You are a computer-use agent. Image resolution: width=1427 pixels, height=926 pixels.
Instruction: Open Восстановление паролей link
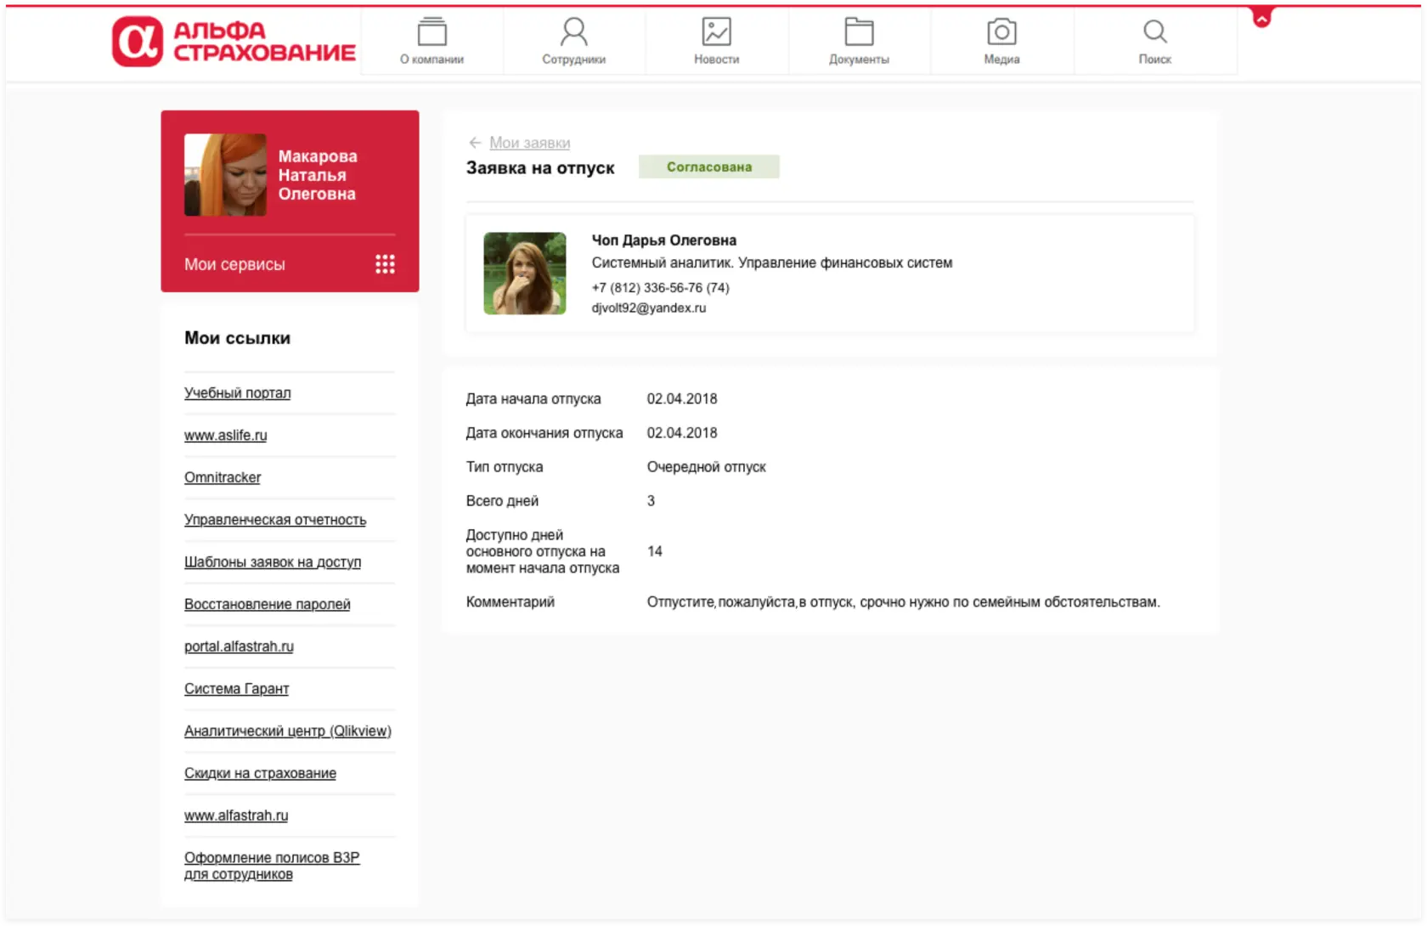pos(268,604)
